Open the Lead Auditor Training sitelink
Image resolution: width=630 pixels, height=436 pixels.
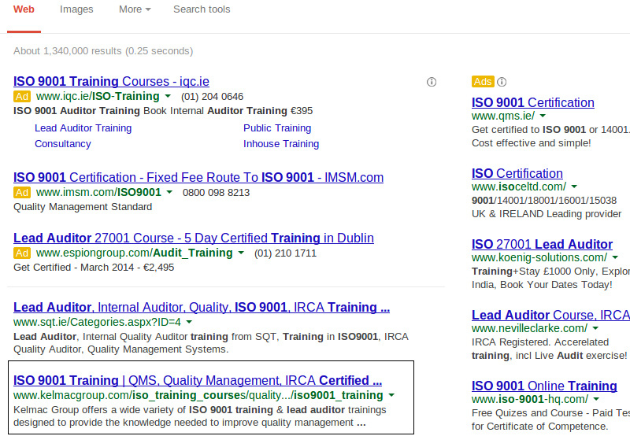pyautogui.click(x=83, y=128)
